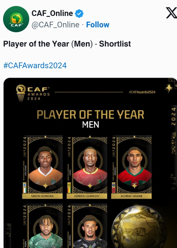Open the blue #CAFAwards2024 hashtag
Screen dimensions: 177x248
click(35, 66)
